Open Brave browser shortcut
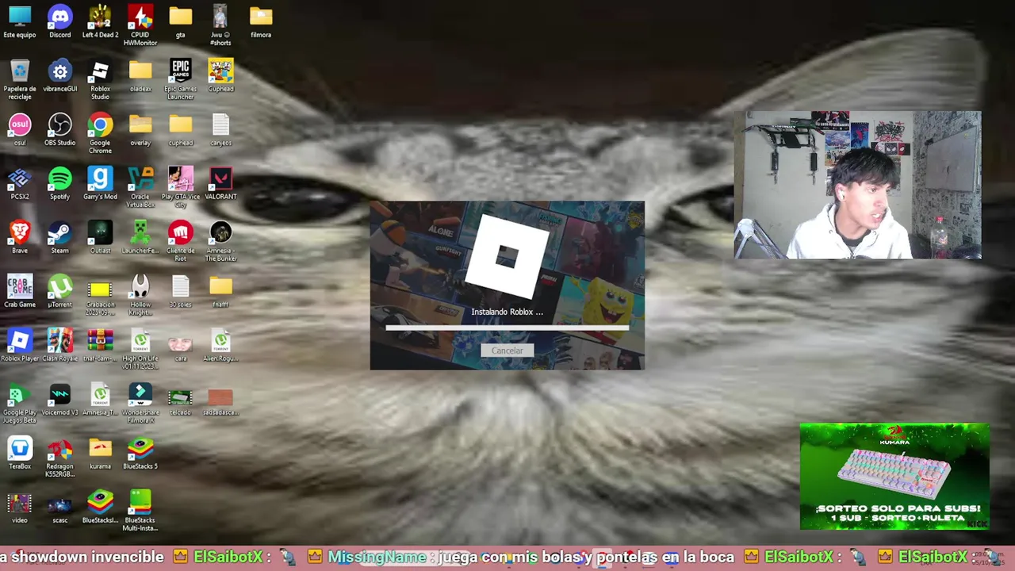This screenshot has height=571, width=1015. (x=20, y=238)
